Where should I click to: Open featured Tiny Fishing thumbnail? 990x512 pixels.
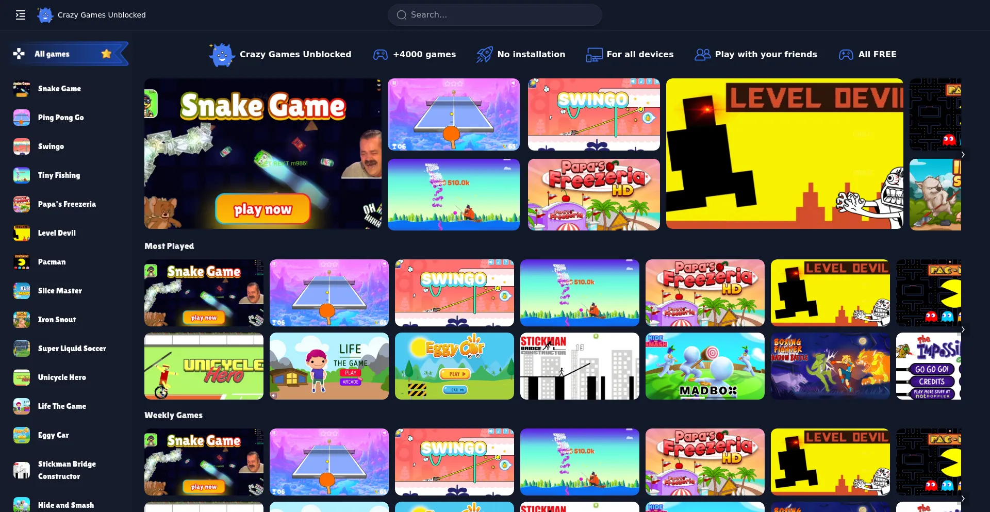point(454,194)
